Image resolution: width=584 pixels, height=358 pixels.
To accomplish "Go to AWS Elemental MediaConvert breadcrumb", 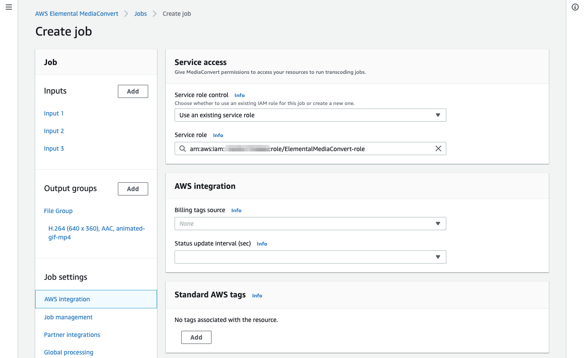I will point(77,14).
